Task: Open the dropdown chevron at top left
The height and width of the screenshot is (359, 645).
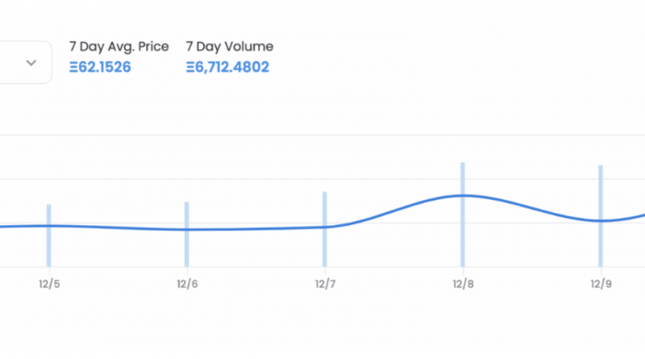Action: [x=31, y=63]
